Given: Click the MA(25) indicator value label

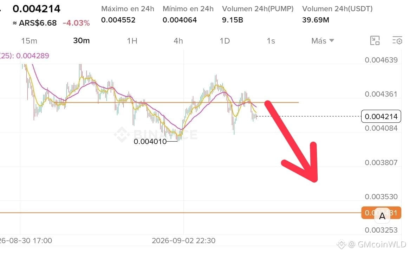Looking at the screenshot, I should pyautogui.click(x=25, y=56).
